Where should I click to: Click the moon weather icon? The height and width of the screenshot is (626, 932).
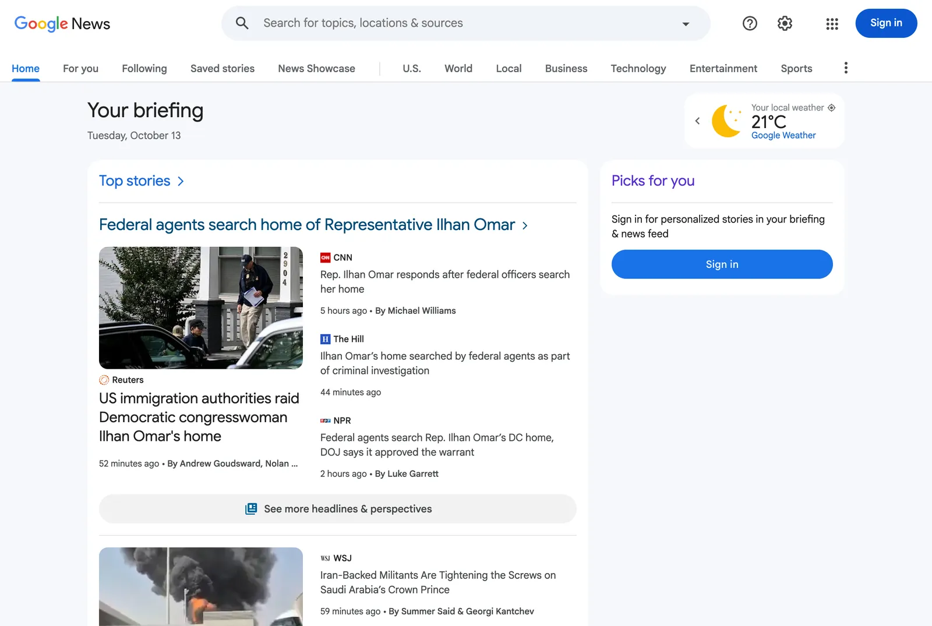727,121
